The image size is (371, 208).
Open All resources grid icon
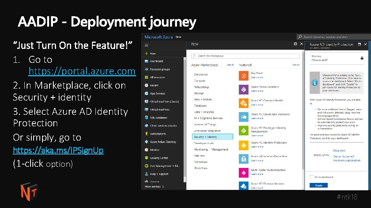click(x=146, y=77)
